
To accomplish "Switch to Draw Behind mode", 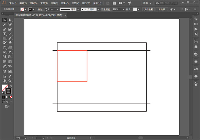I will point(7,102).
